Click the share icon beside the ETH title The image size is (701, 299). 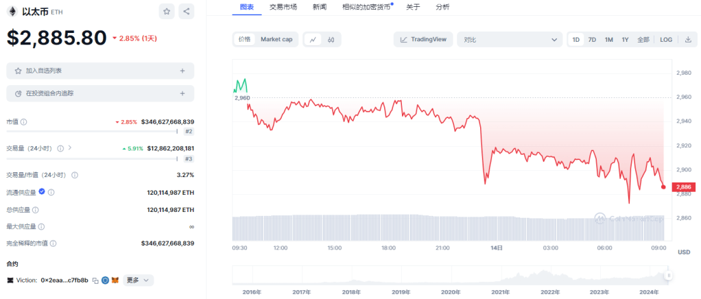(186, 12)
